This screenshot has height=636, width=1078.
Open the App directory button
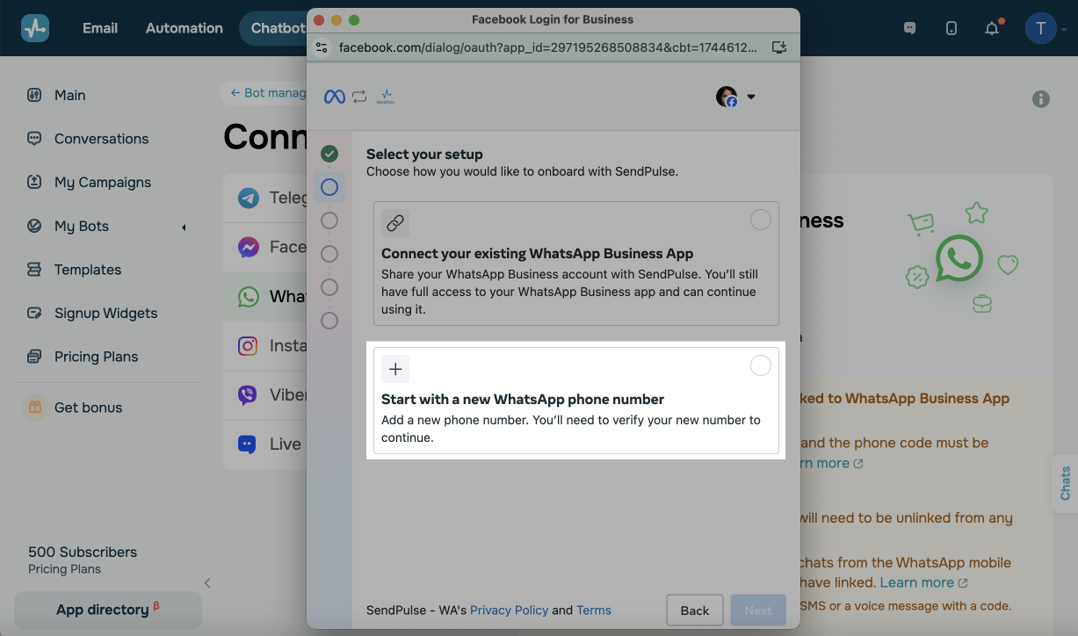tap(108, 610)
